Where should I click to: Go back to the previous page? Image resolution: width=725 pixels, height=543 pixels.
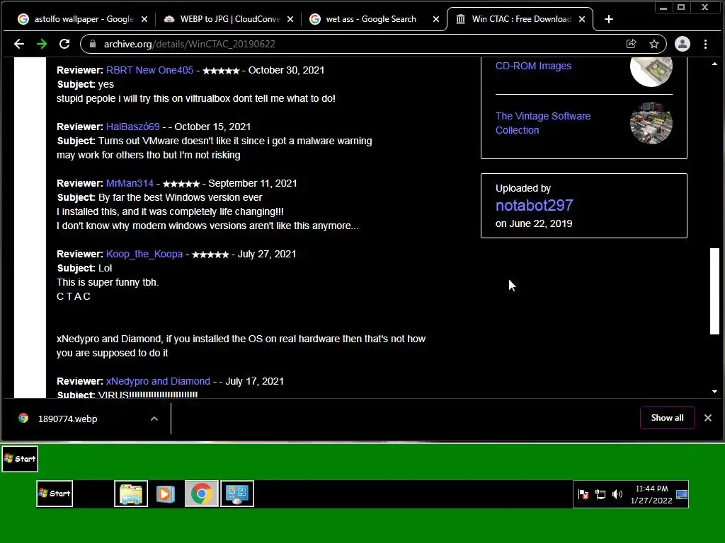[19, 44]
